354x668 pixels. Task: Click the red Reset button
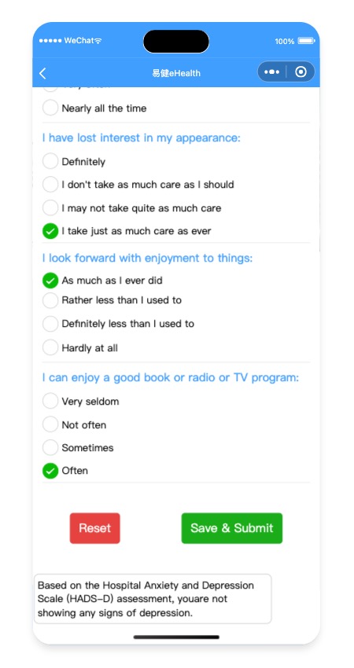pyautogui.click(x=94, y=528)
